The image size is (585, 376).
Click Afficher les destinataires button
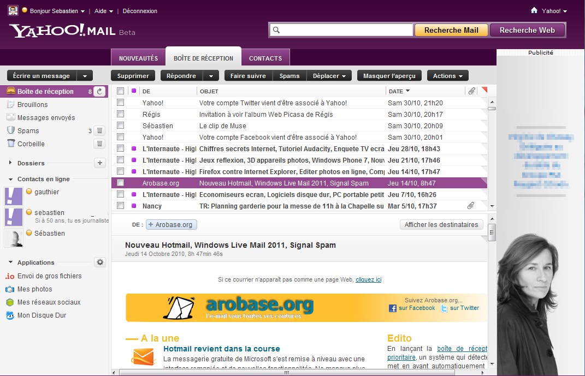click(x=441, y=225)
